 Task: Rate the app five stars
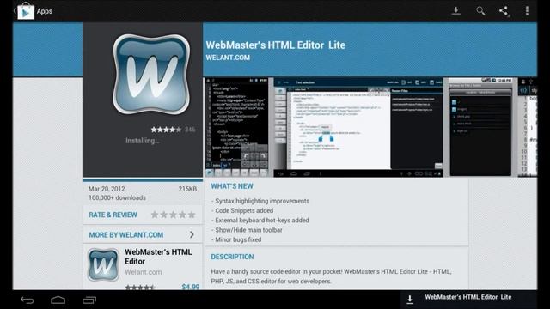192,215
